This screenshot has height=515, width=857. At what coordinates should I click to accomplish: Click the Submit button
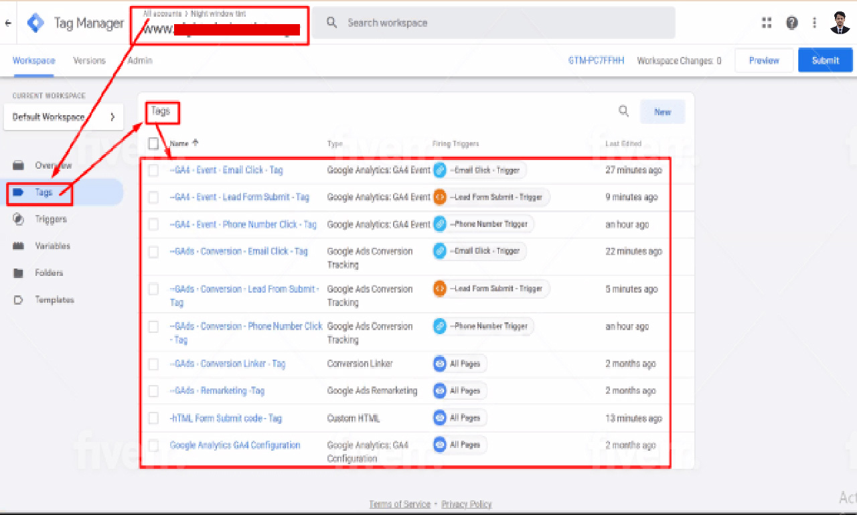pos(826,60)
